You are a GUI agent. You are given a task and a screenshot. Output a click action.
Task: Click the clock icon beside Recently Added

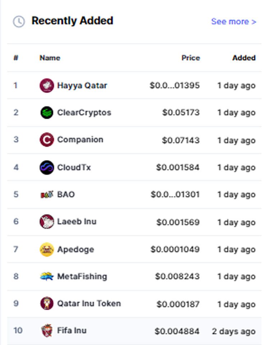[19, 22]
